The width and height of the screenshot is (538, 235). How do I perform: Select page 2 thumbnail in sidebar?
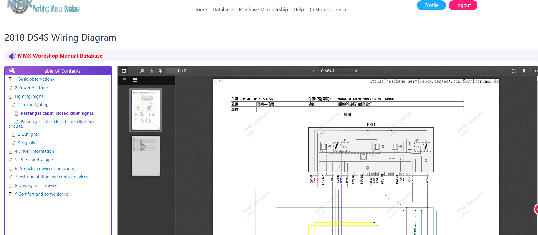pos(146,156)
